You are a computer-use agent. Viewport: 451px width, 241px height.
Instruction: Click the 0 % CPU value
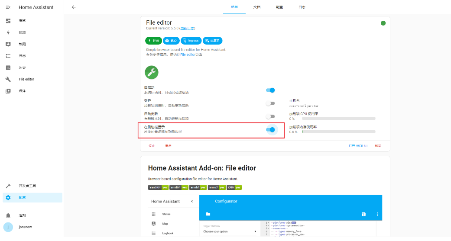(292, 119)
